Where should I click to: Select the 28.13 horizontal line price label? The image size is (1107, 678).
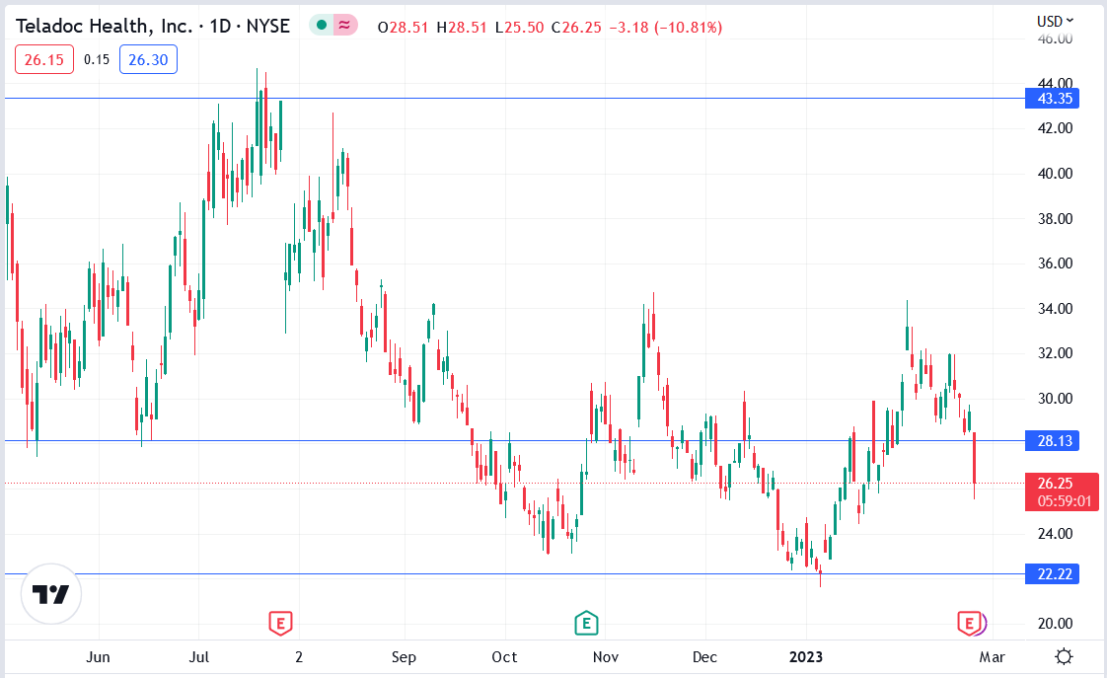point(1052,441)
